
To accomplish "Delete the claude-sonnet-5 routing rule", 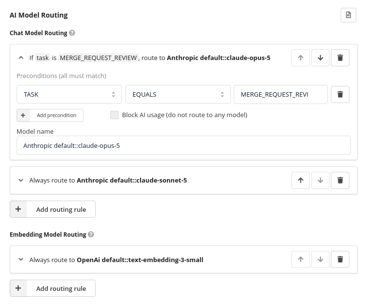I will pos(340,180).
